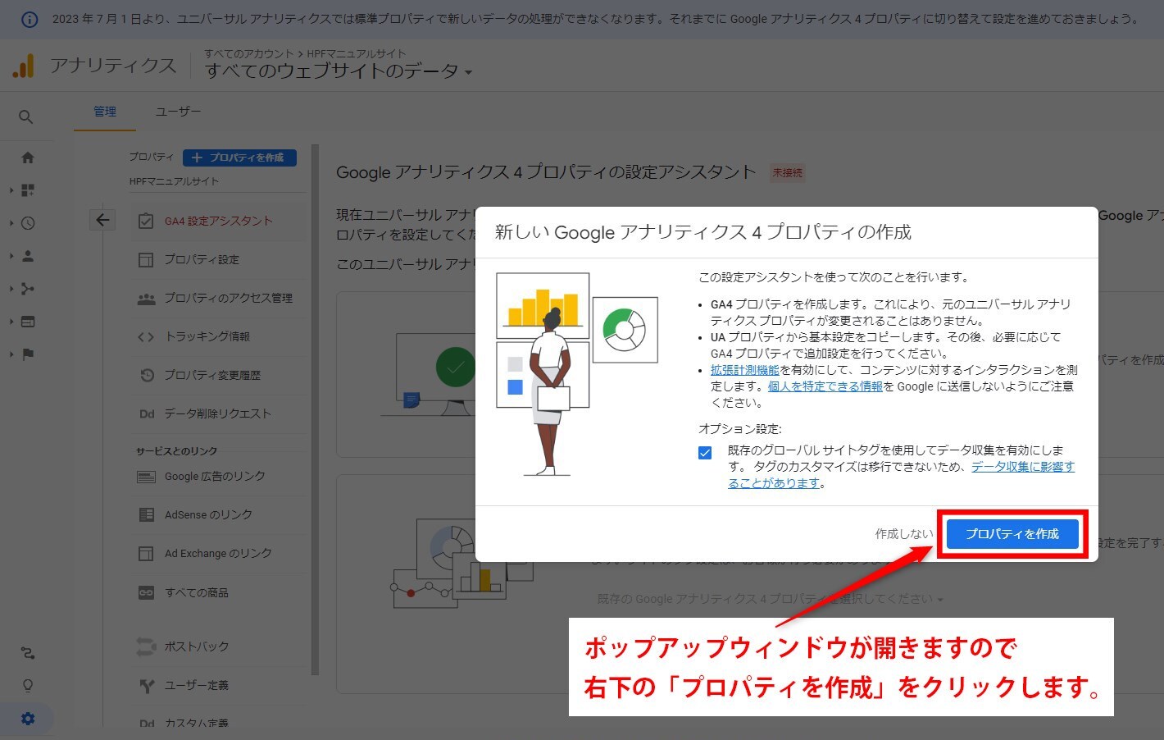Open the データ収集に影響することがあります link
Viewport: 1164px width, 740px height.
[x=902, y=475]
